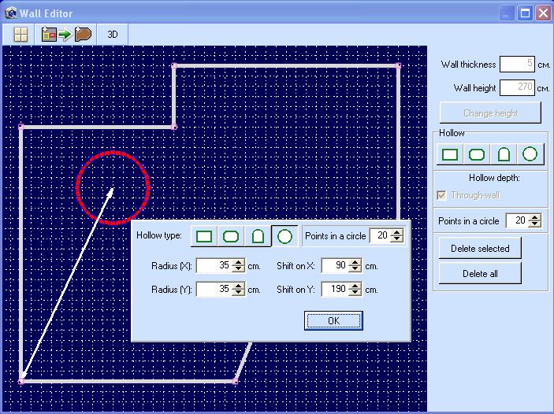Image resolution: width=554 pixels, height=414 pixels.
Task: Click the Radius (X) input field
Action: tap(214, 265)
